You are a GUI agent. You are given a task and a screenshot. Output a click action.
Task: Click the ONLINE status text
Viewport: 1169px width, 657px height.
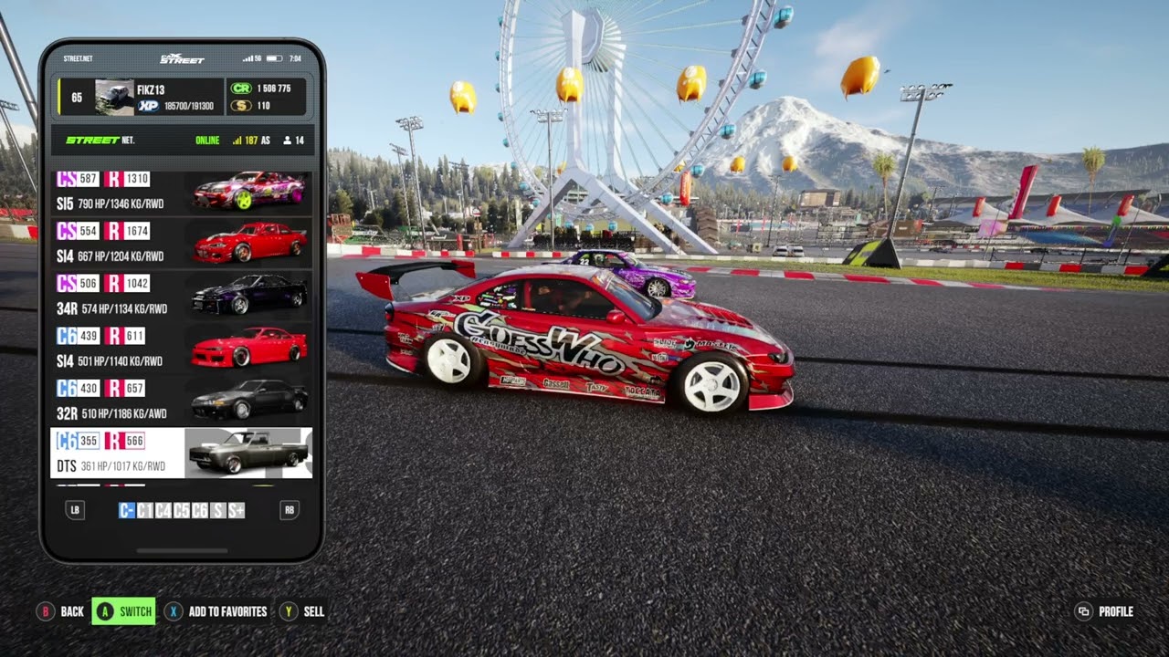pyautogui.click(x=207, y=141)
